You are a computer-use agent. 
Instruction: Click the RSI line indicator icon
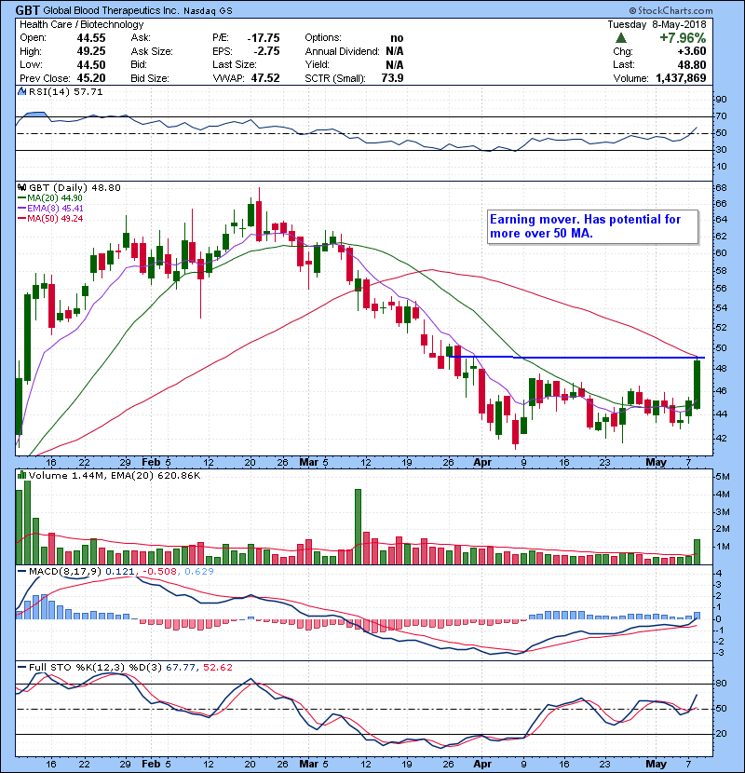(x=21, y=91)
